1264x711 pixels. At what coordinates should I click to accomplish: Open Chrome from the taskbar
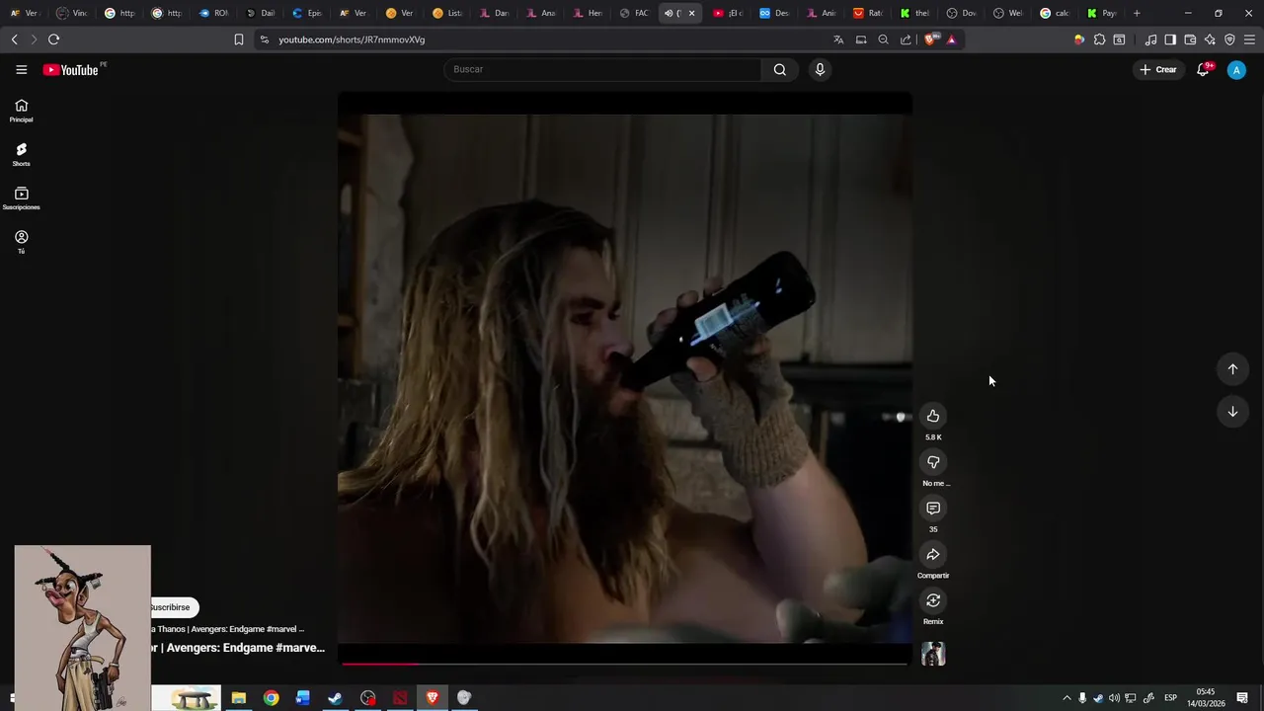pos(271,698)
